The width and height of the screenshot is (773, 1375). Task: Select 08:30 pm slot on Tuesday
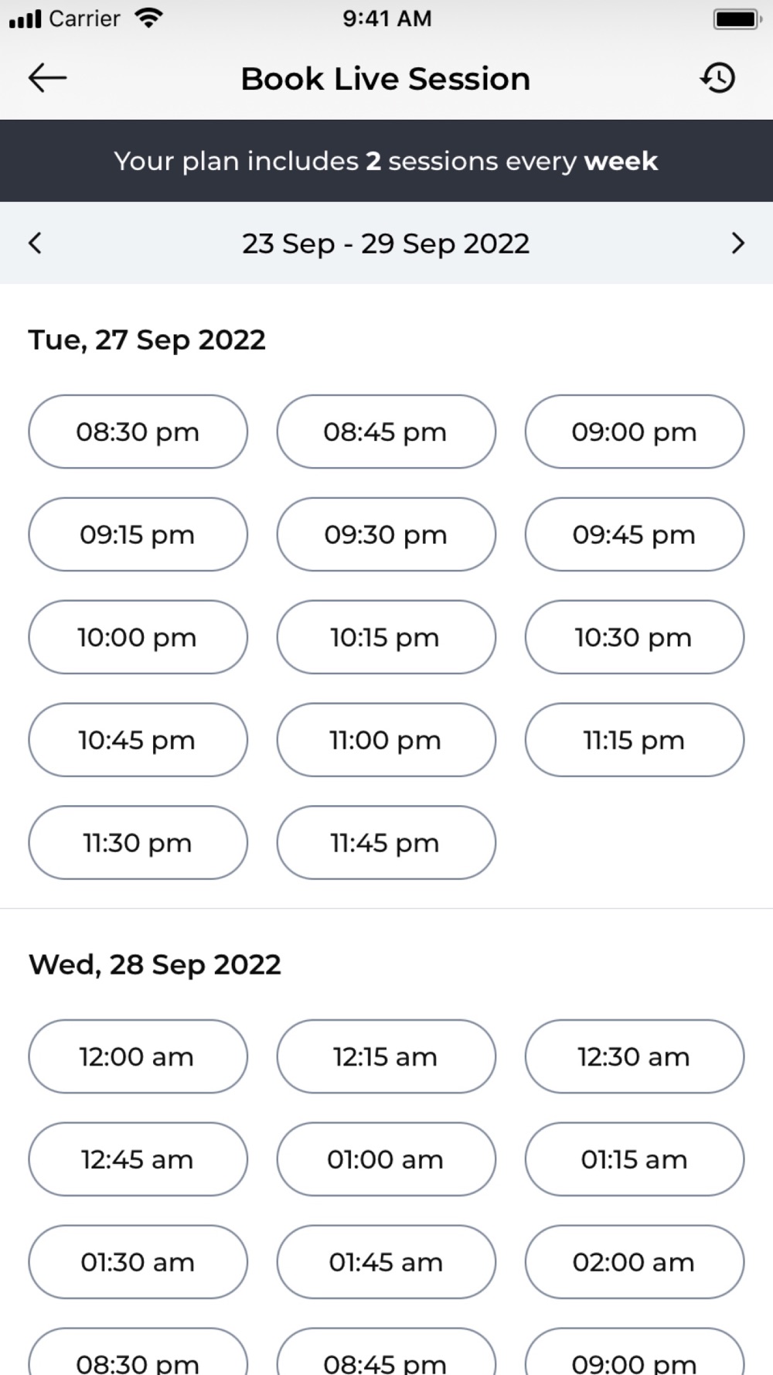[x=138, y=432]
